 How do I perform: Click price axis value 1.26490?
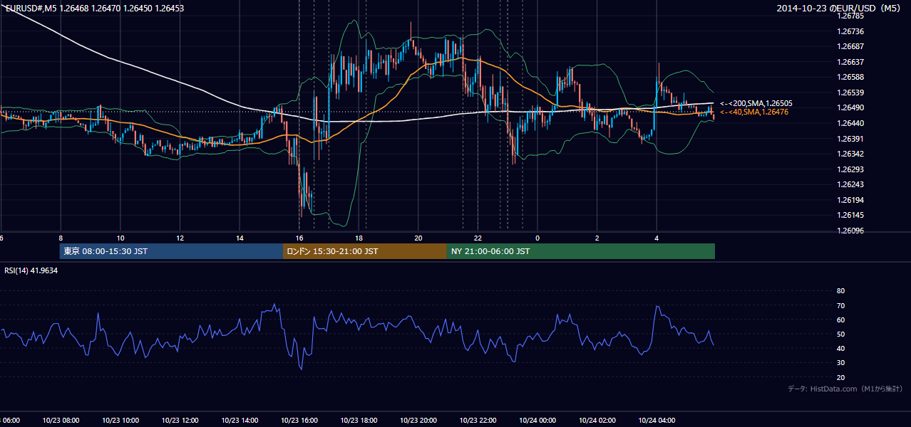point(850,107)
